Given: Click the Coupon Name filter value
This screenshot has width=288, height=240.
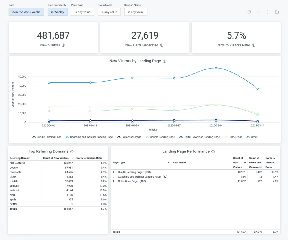Looking at the screenshot, I should pos(136,12).
